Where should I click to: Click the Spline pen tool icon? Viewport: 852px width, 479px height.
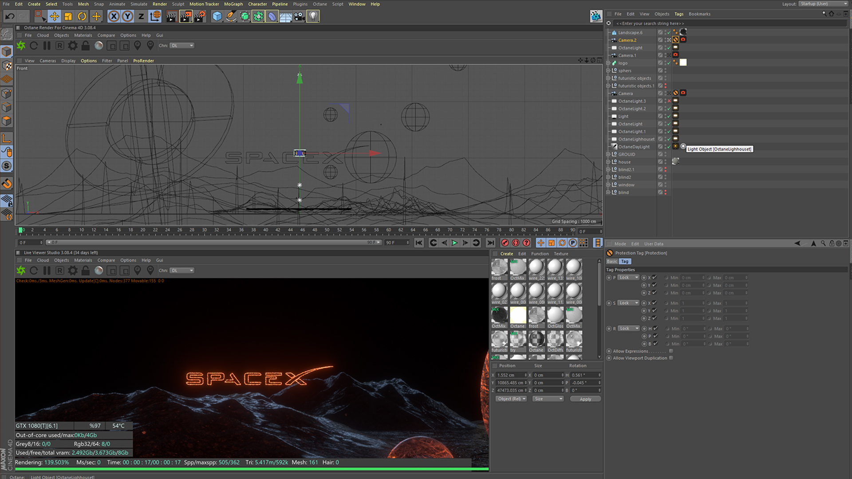tap(231, 16)
